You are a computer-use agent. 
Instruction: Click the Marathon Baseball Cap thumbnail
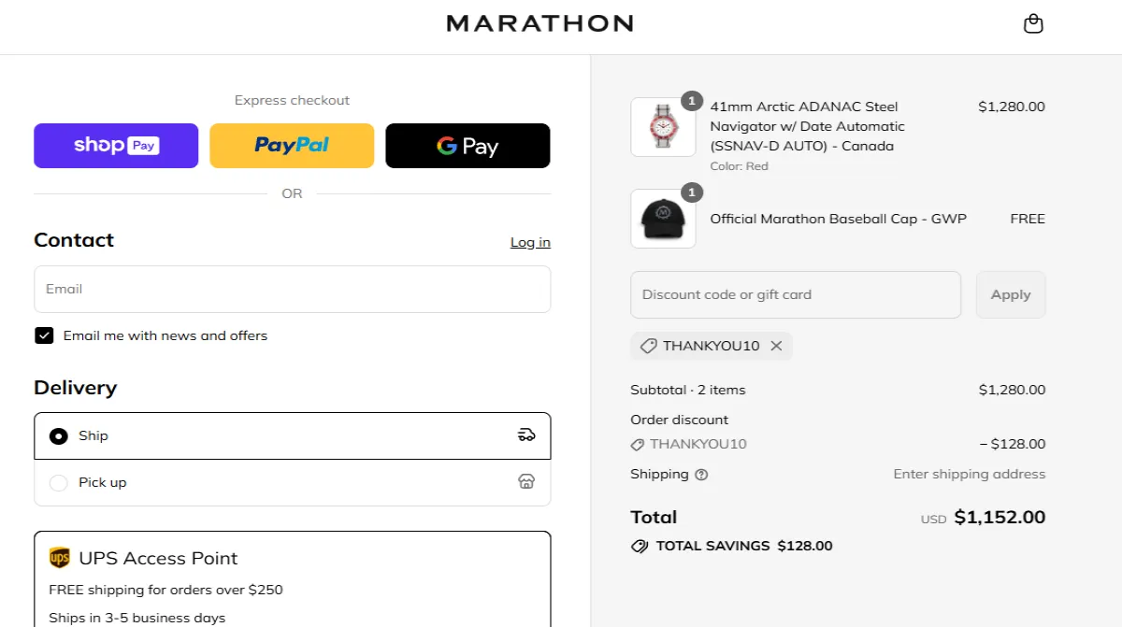[x=663, y=220]
